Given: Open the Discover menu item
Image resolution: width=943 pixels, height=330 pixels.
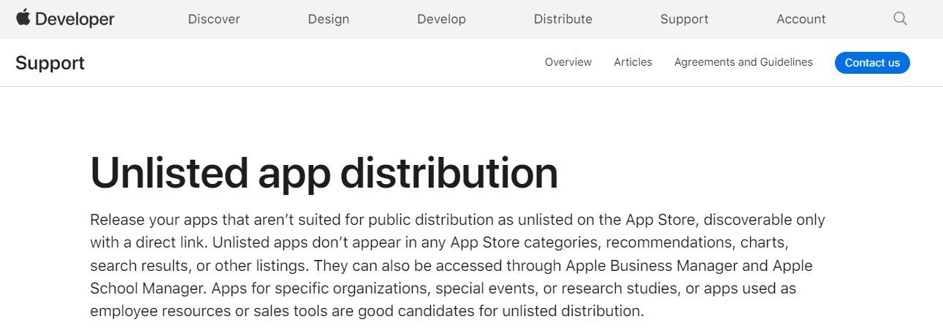Looking at the screenshot, I should click(214, 20).
